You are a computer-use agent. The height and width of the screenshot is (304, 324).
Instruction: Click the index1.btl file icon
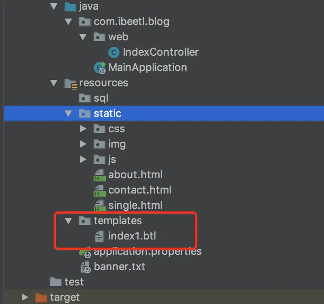[x=99, y=236]
